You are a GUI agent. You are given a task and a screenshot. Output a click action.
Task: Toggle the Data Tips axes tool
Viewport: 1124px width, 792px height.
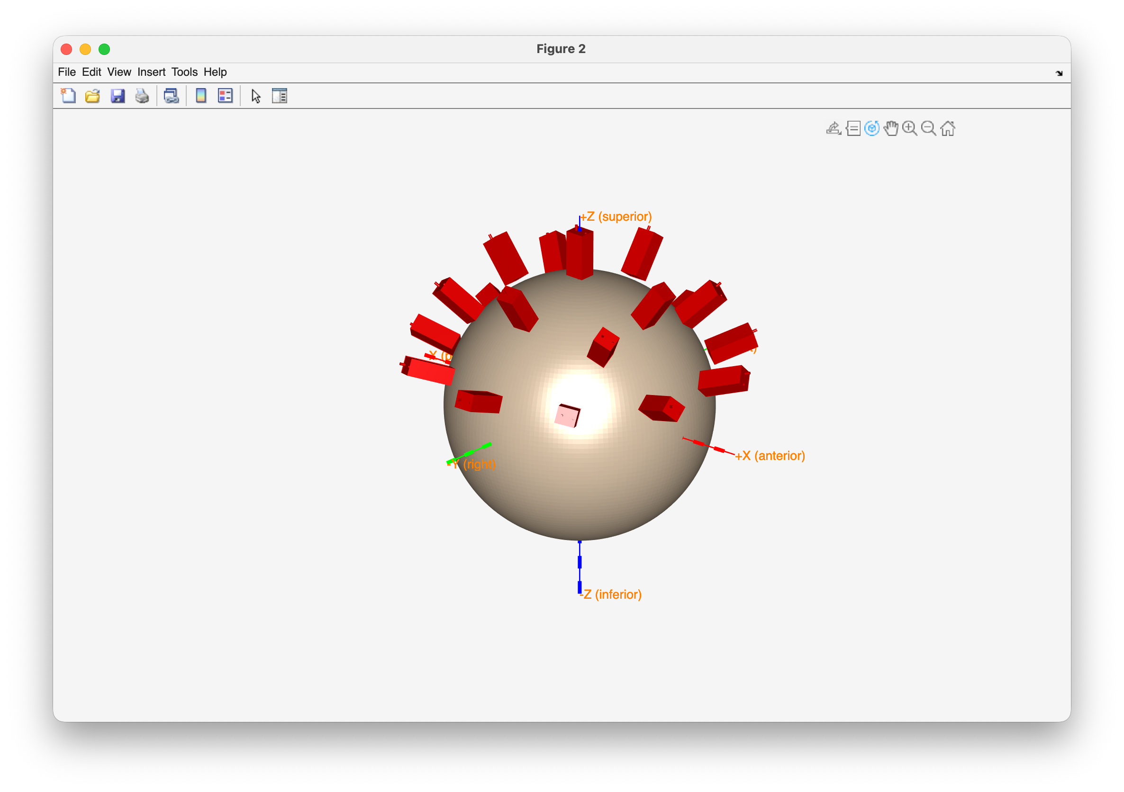[853, 128]
